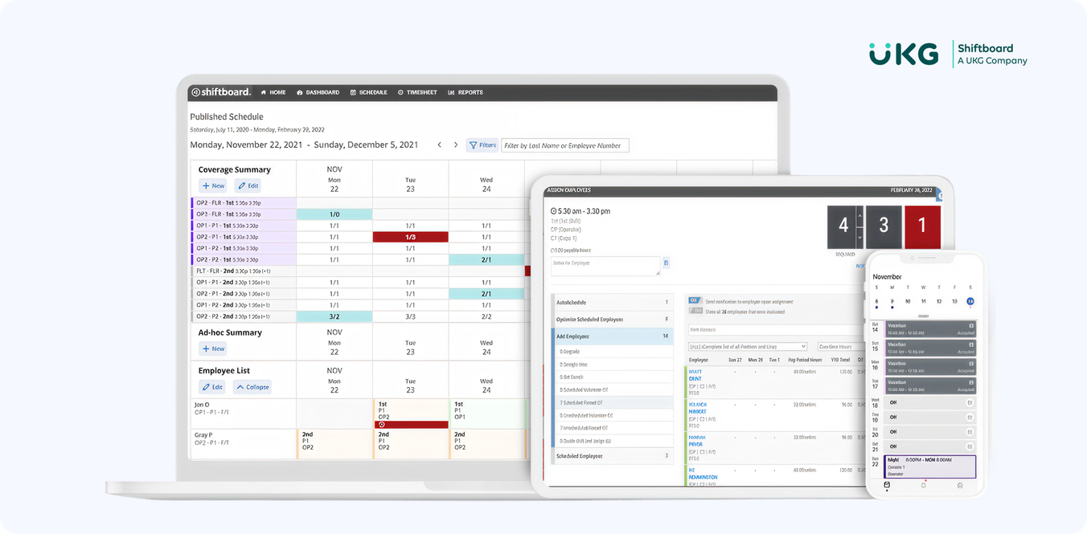Screen dimensions: 1087x534
Task: Select the 0 Straight time option on the tablet
Action: (613, 365)
